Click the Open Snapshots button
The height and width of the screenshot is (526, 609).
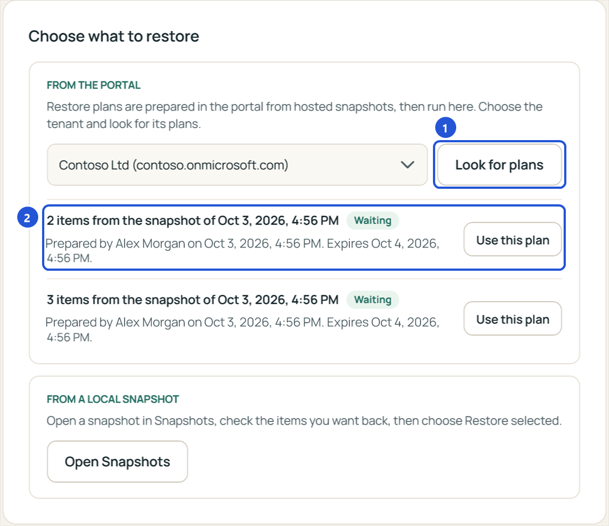[117, 462]
